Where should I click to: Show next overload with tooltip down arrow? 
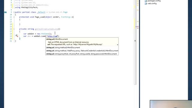[x=118, y=45]
